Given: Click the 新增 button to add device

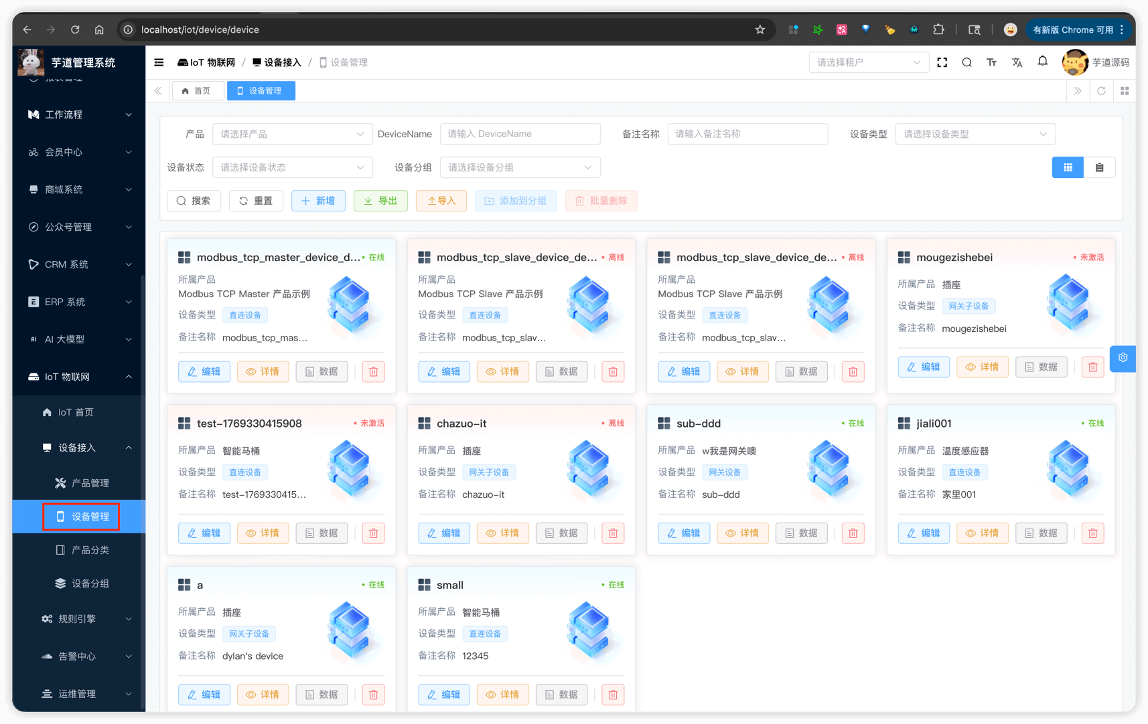Looking at the screenshot, I should [x=318, y=201].
